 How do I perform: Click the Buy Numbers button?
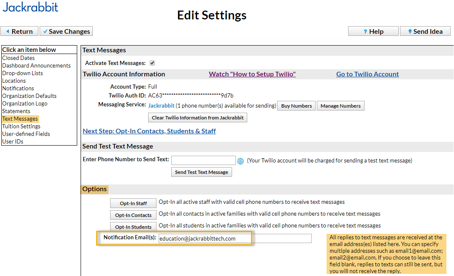tap(296, 106)
